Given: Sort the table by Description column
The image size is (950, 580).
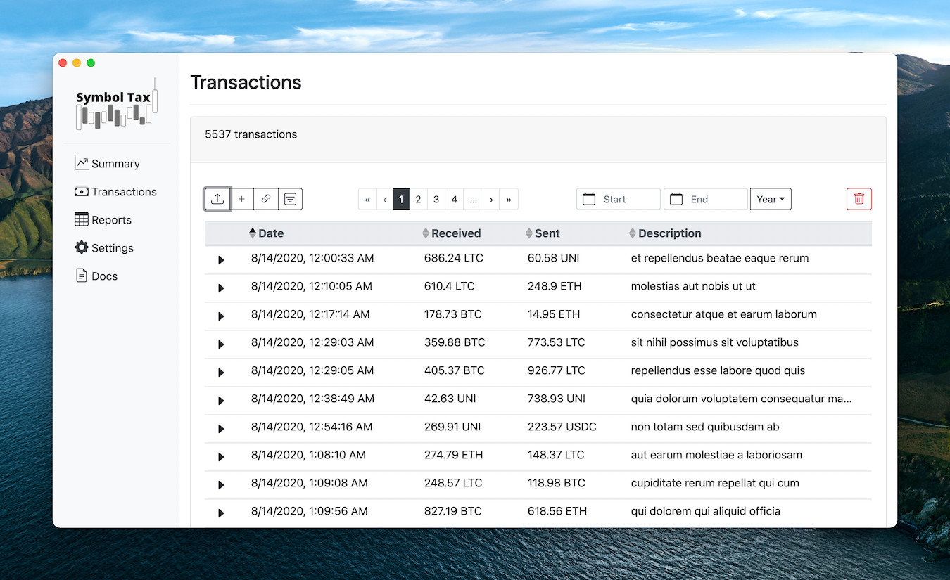Looking at the screenshot, I should tap(665, 233).
